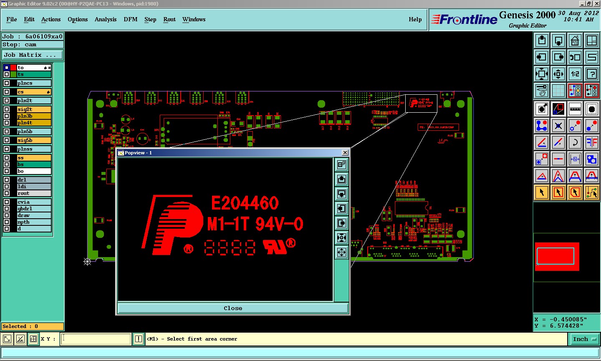Select the gbdrl layer name
The width and height of the screenshot is (601, 361).
click(34, 209)
